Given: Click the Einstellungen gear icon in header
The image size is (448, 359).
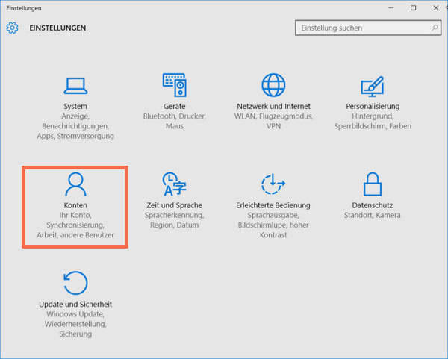Looking at the screenshot, I should pyautogui.click(x=12, y=28).
